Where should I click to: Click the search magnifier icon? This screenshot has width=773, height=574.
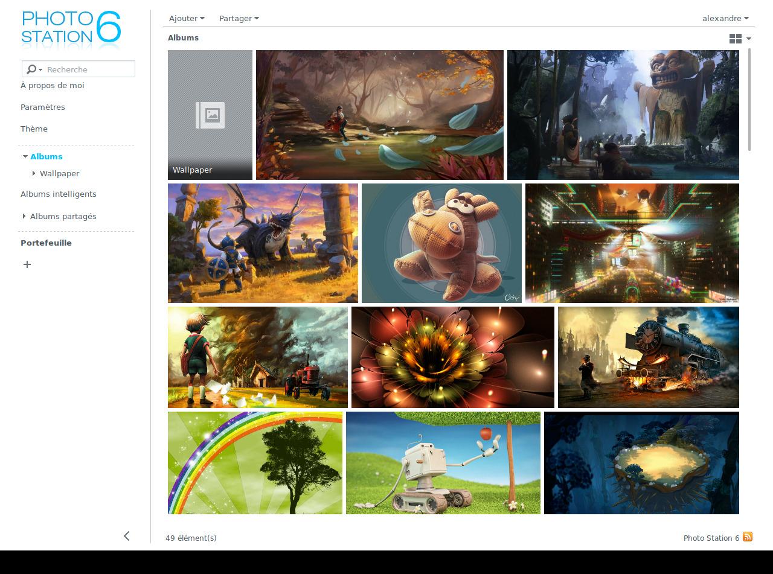tap(31, 69)
